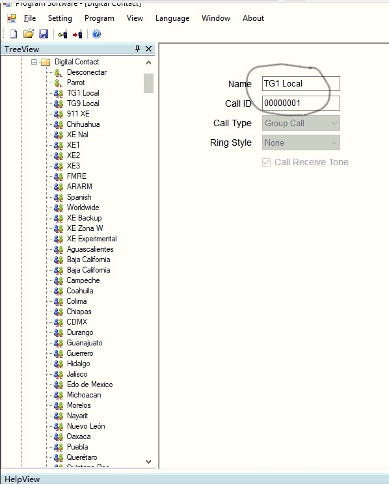The height and width of the screenshot is (484, 389).
Task: Toggle the Call Receive Tone checkbox
Action: click(x=266, y=162)
